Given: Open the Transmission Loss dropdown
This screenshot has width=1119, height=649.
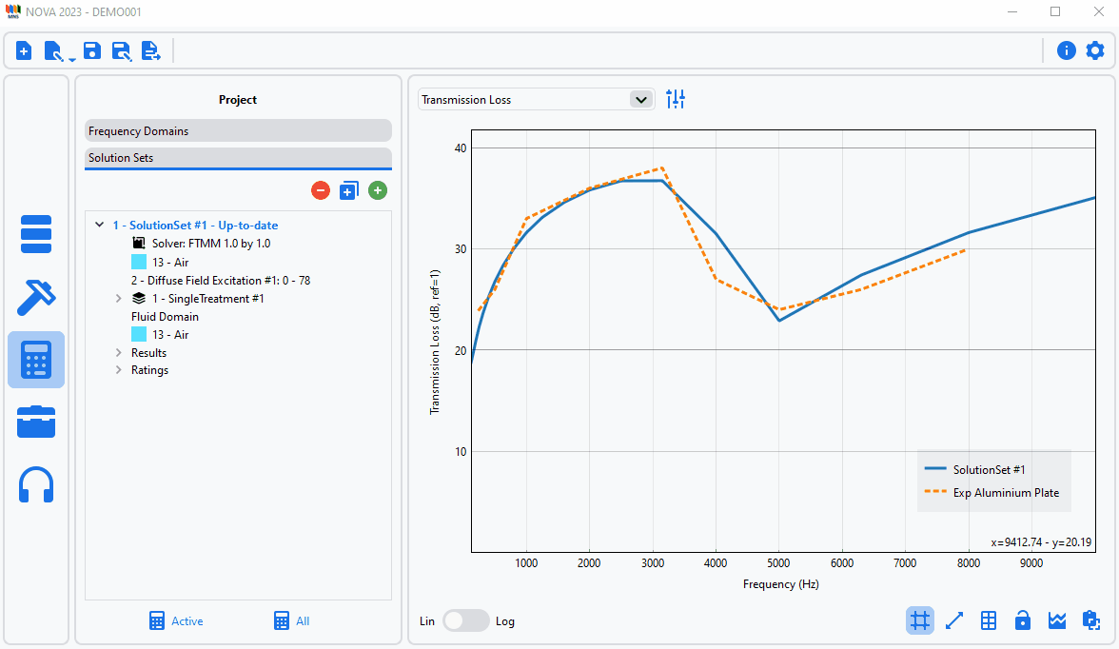Looking at the screenshot, I should click(x=536, y=99).
